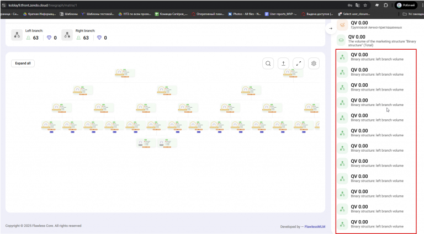Open the tree graph settings gear

pos(314,63)
